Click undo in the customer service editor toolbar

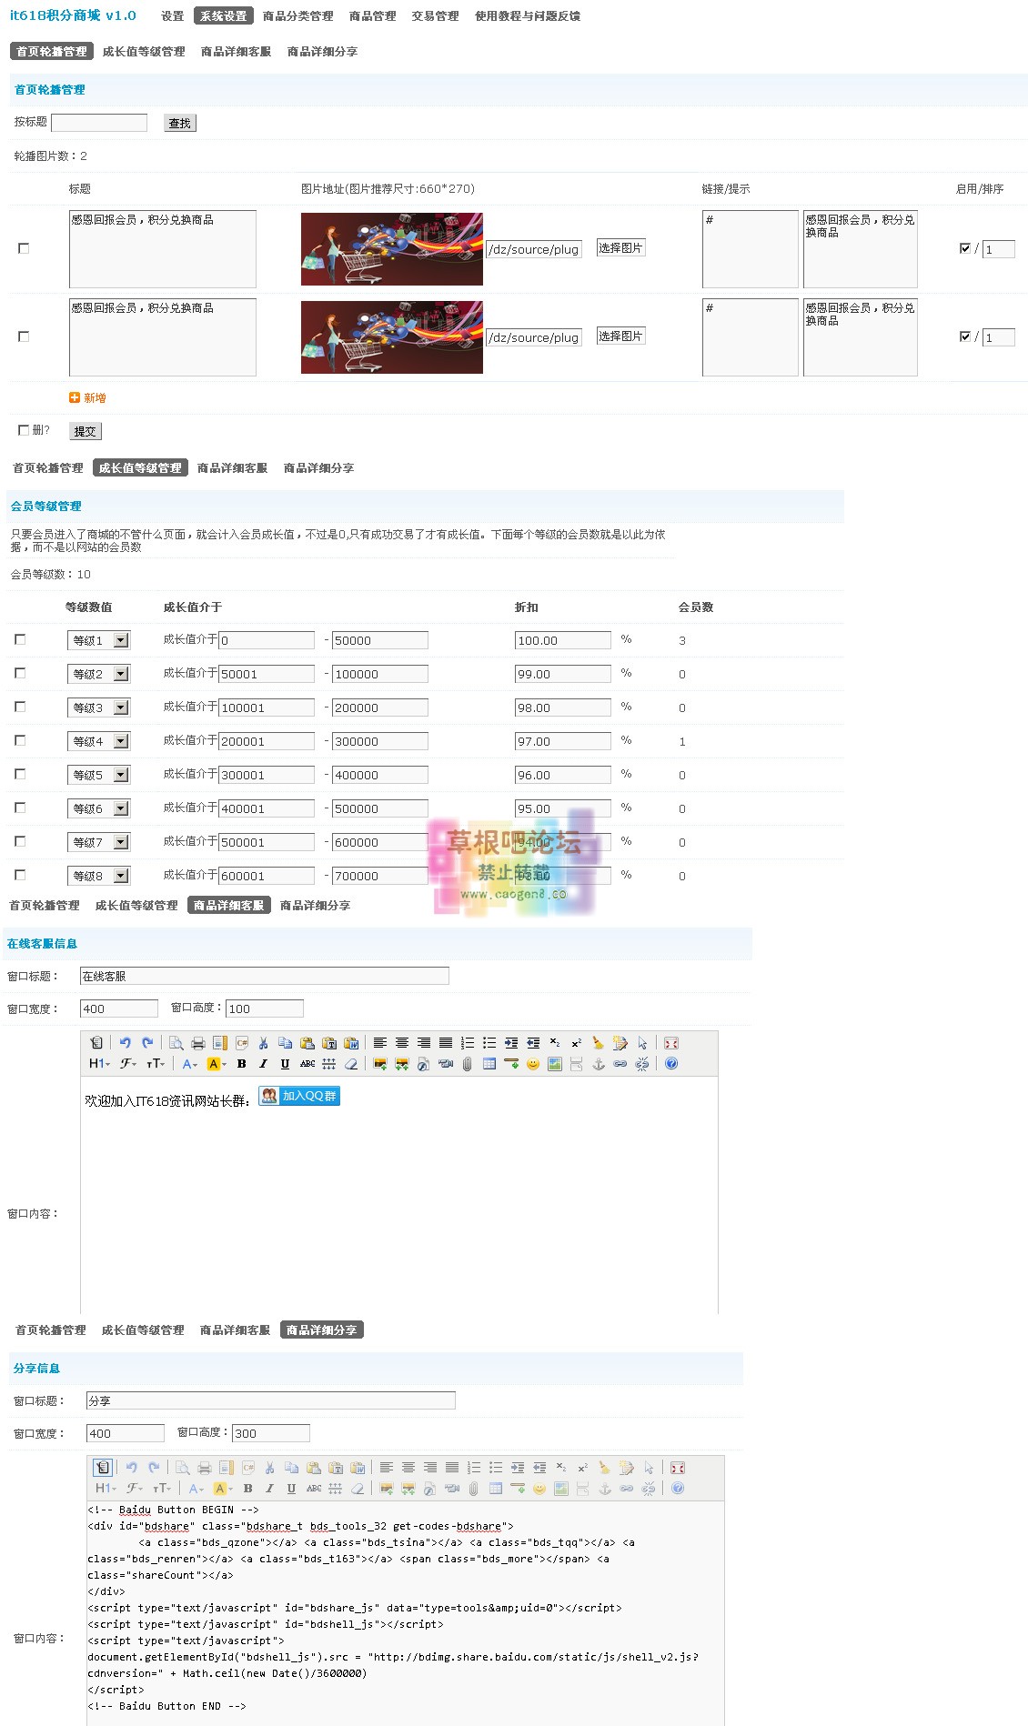126,1043
